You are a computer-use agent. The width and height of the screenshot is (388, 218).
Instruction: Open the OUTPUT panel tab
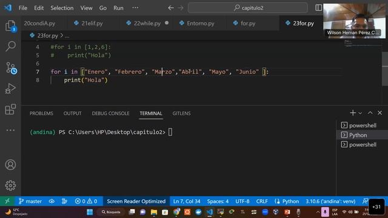coord(72,113)
